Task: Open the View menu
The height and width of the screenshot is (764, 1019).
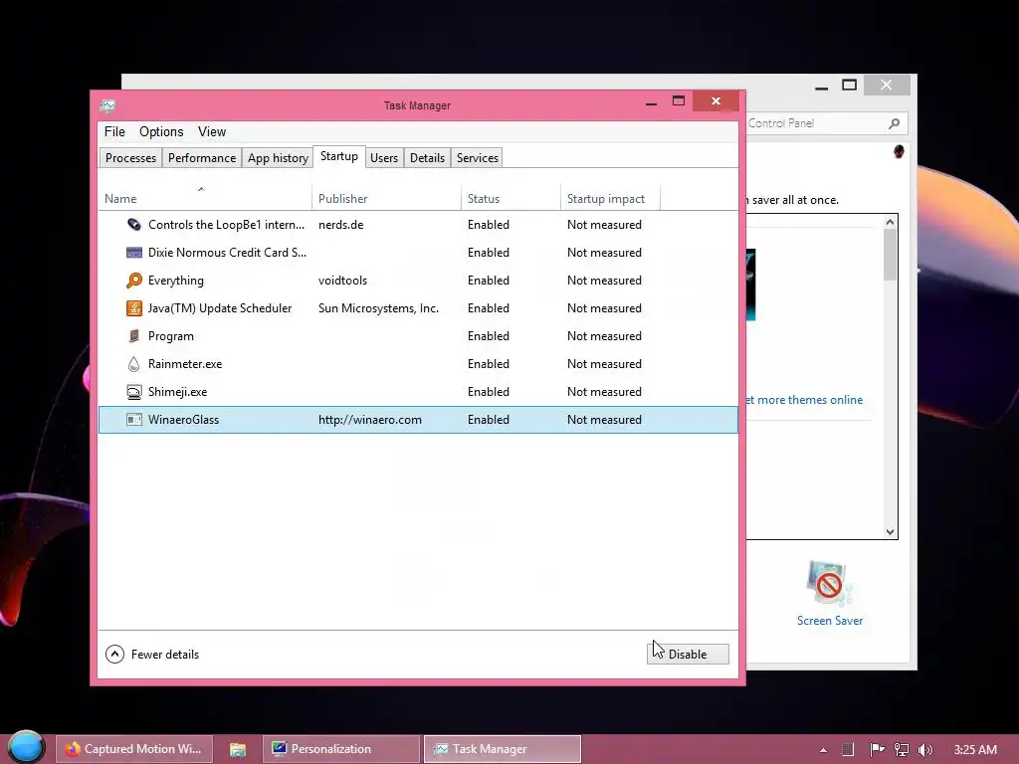Action: 212,132
